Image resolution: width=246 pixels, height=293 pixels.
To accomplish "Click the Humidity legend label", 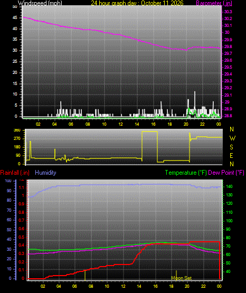I will (45, 173).
